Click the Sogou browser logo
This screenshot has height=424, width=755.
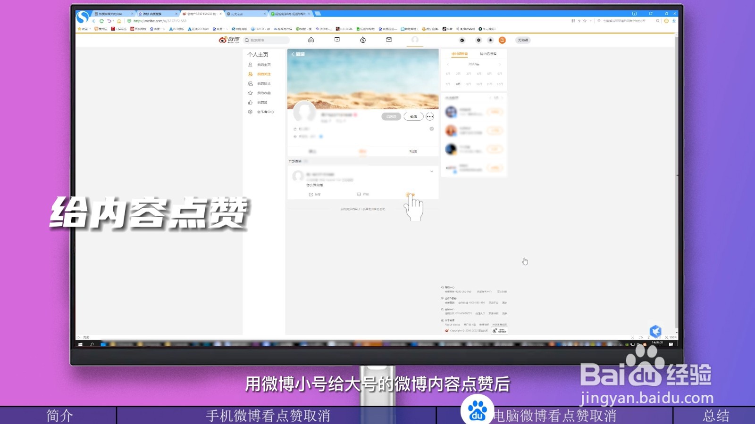tap(83, 17)
